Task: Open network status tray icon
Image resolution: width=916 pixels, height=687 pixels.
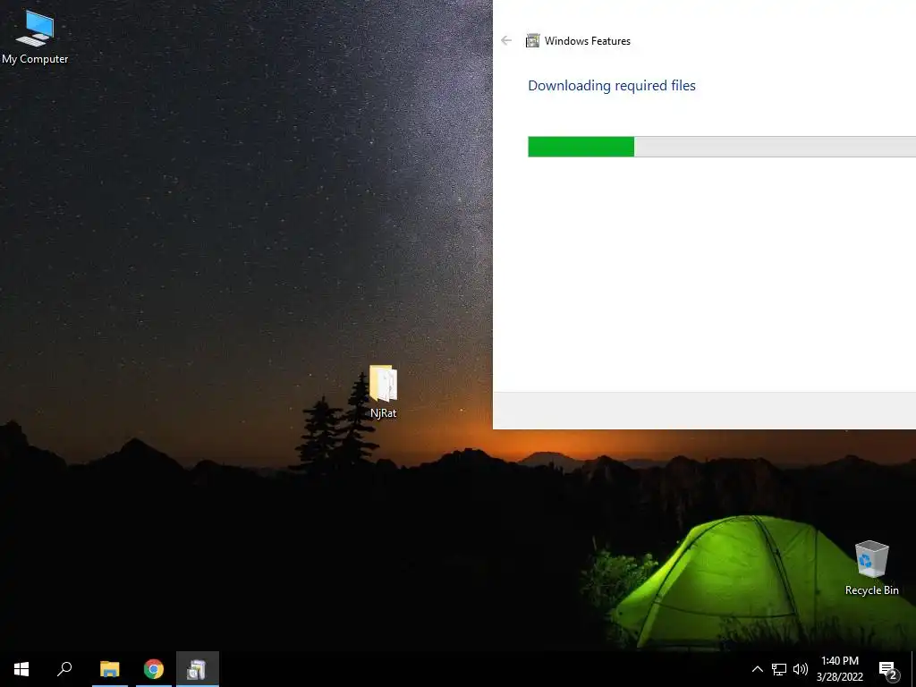Action: pos(779,669)
